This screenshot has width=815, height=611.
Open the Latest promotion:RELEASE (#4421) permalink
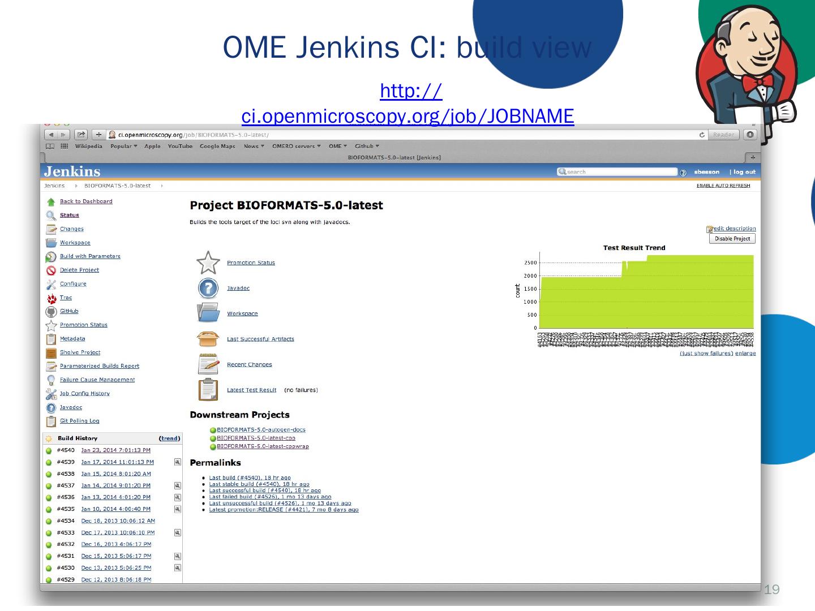[284, 510]
